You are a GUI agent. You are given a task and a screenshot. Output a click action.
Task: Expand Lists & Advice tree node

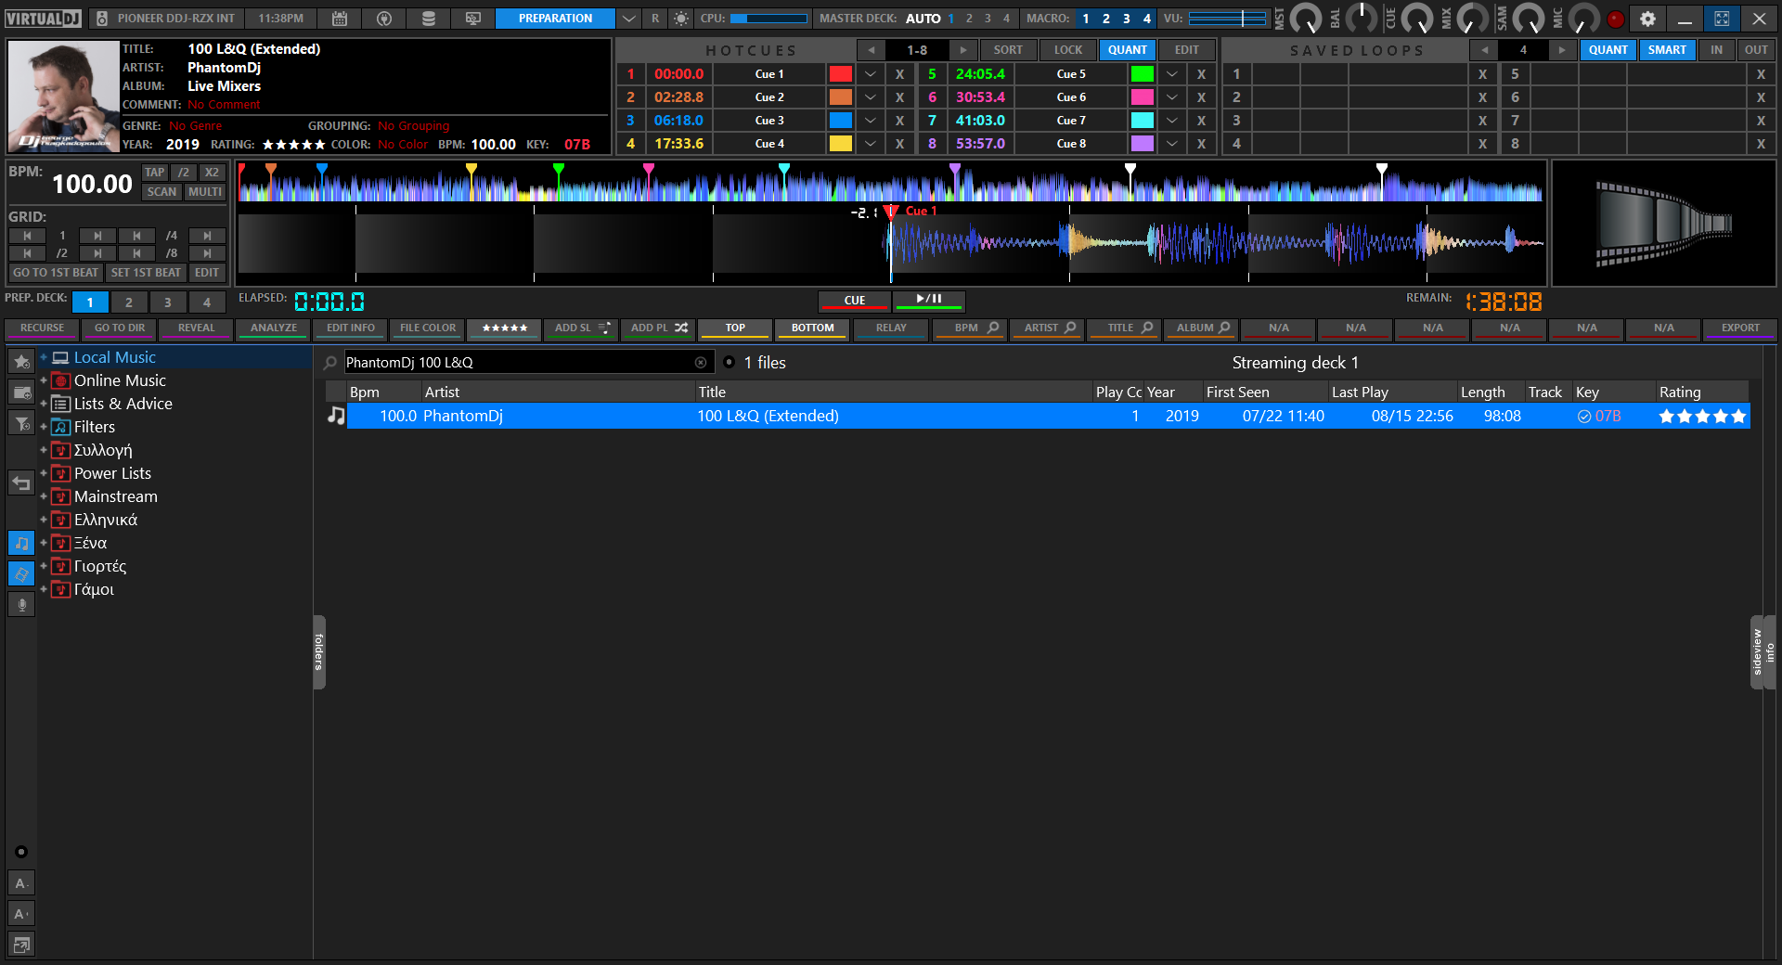(x=43, y=404)
